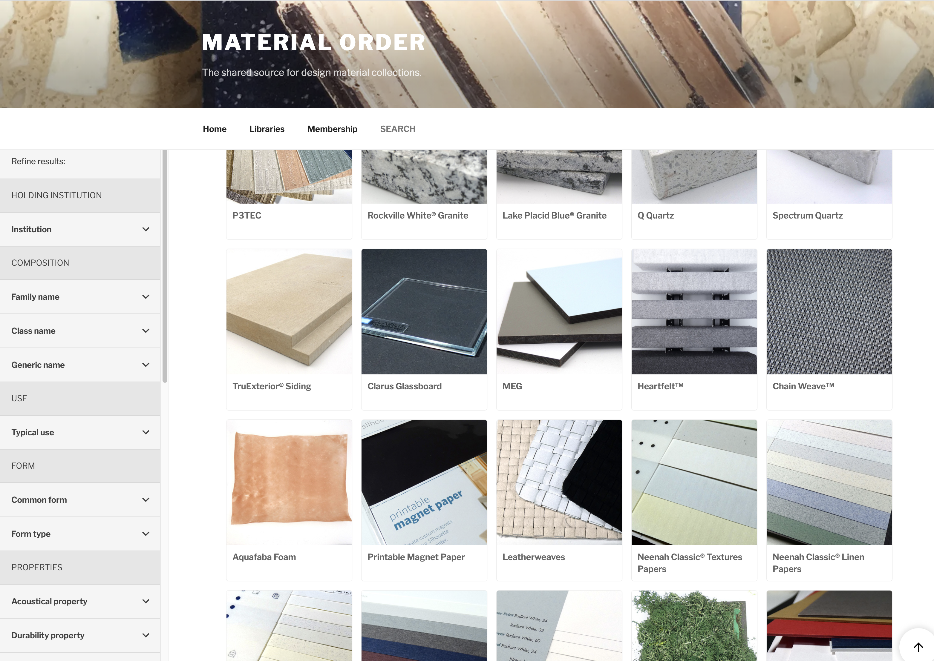
Task: Expand the Generic name filter
Action: (80, 365)
